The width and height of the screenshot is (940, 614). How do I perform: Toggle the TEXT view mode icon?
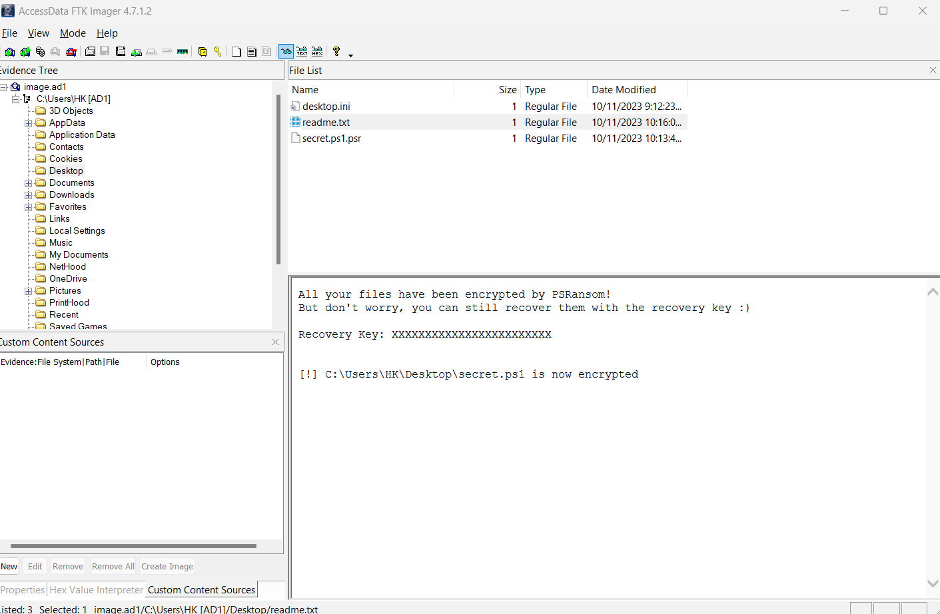coord(302,52)
